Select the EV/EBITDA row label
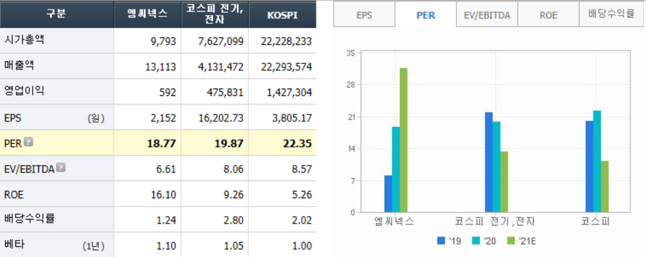 [x=29, y=169]
